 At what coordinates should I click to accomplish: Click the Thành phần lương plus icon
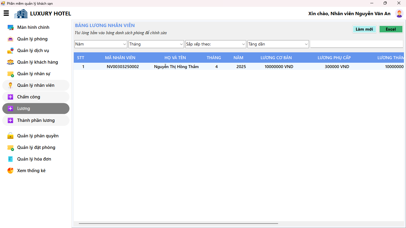coord(10,120)
